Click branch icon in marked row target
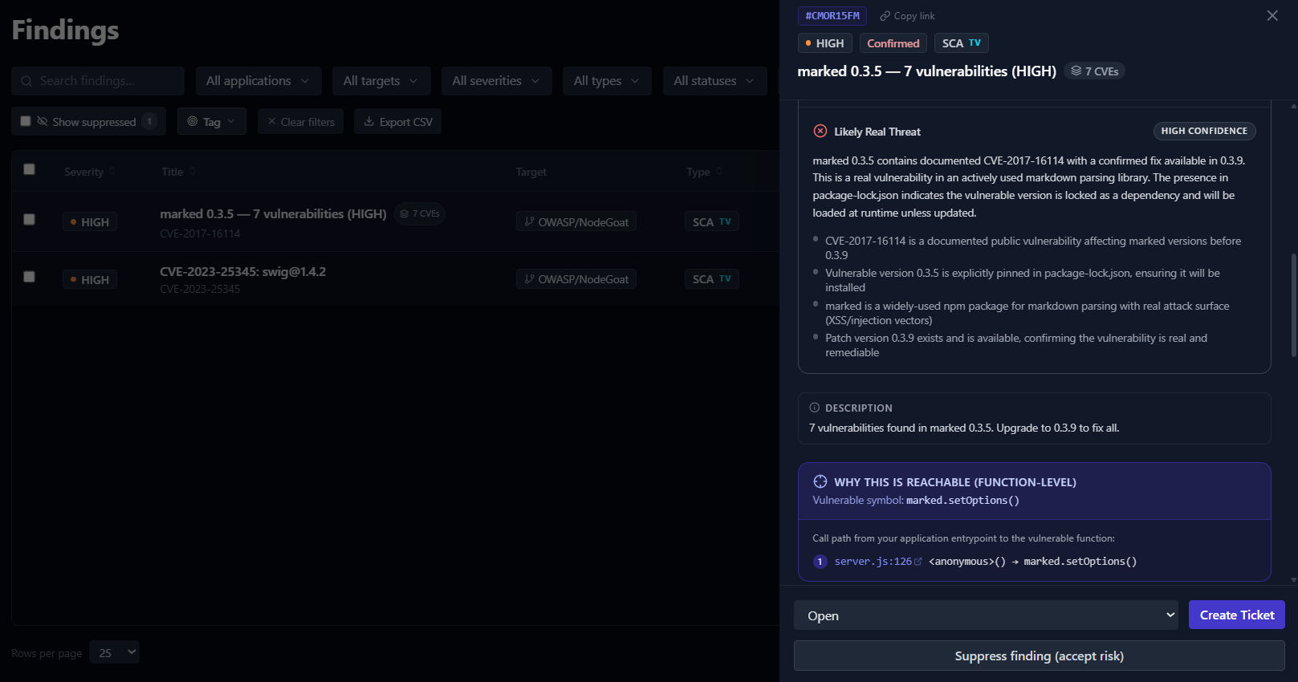This screenshot has height=682, width=1298. coord(529,221)
